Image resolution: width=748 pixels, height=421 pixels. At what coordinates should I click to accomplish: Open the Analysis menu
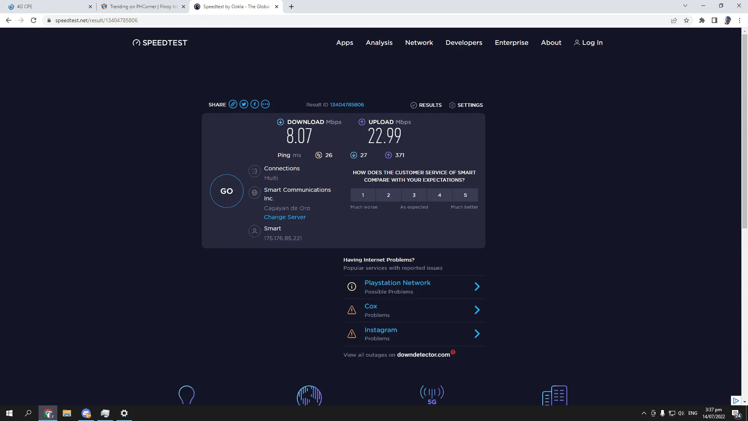coord(379,42)
